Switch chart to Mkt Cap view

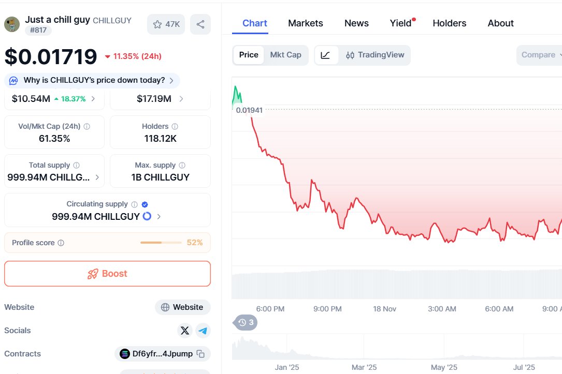click(x=285, y=55)
